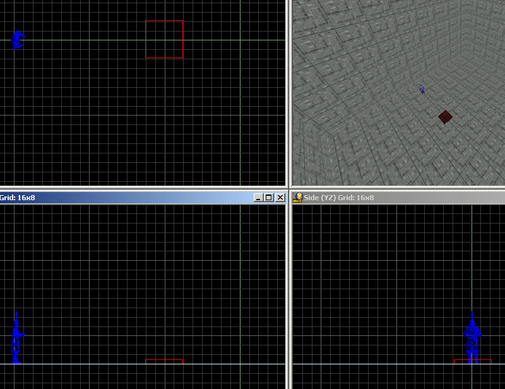Image resolution: width=505 pixels, height=389 pixels.
Task: Minimize the front view window
Action: 258,198
